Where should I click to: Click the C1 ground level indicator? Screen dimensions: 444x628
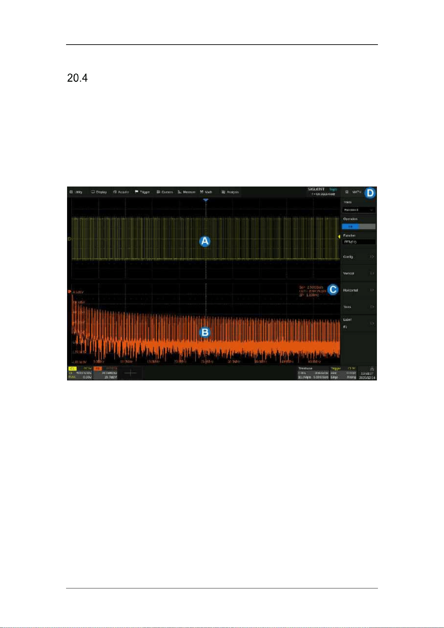point(69,239)
